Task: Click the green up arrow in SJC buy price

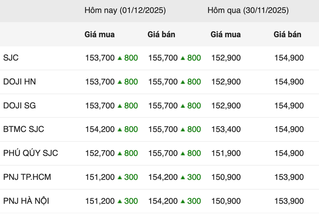Action: (x=120, y=58)
